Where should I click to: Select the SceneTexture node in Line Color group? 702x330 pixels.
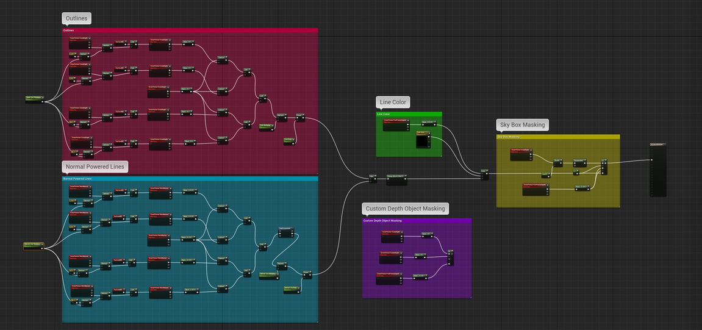(396, 126)
